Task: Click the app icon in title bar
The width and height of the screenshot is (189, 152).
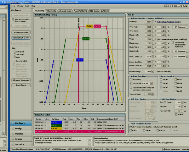Action: pos(2,2)
